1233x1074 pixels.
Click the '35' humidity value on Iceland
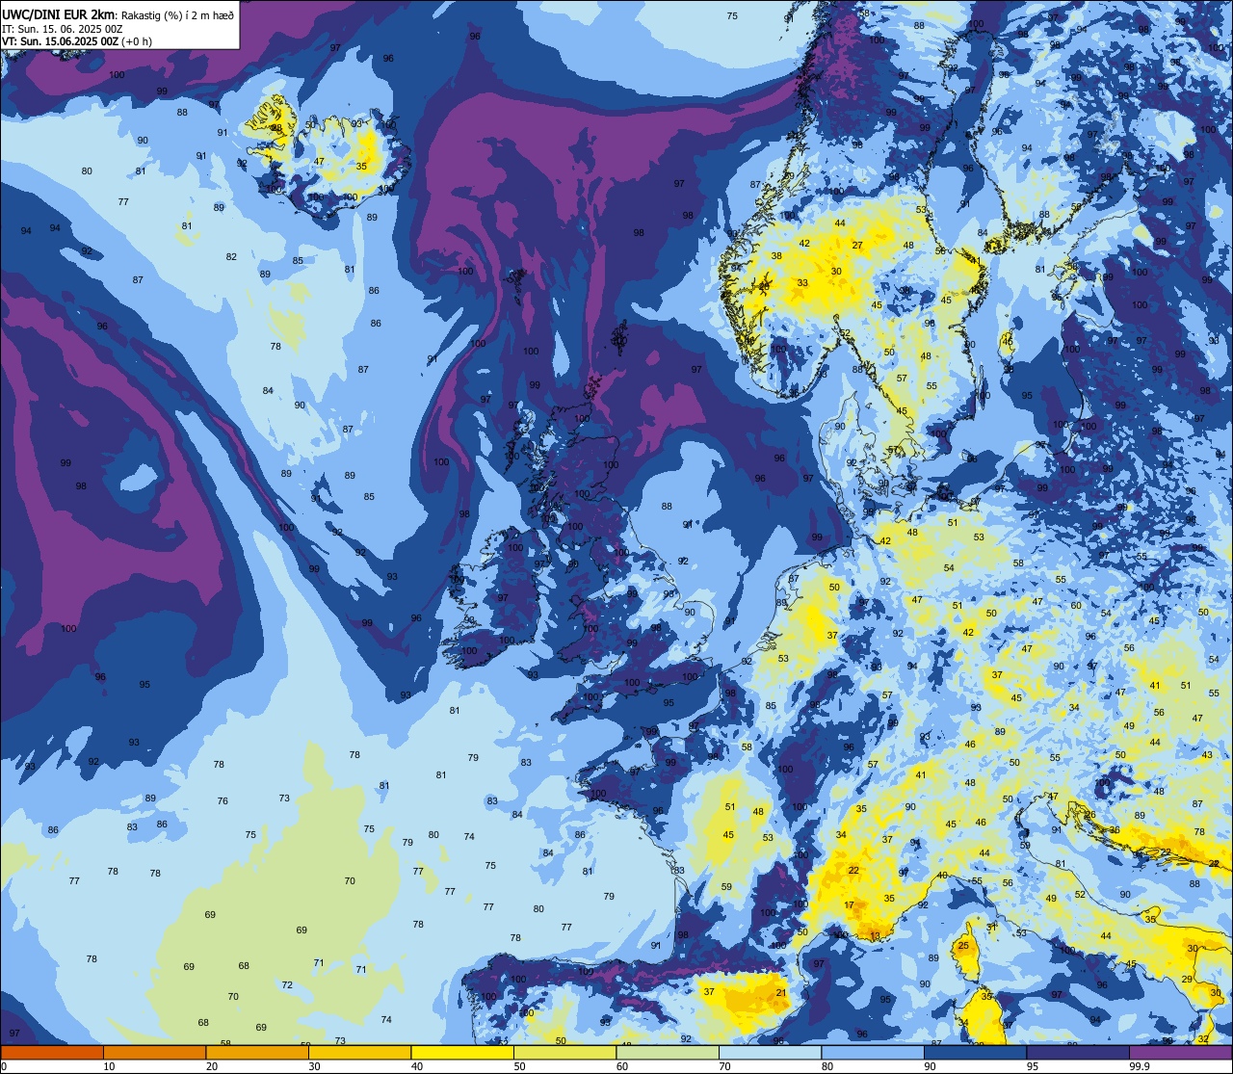point(361,166)
